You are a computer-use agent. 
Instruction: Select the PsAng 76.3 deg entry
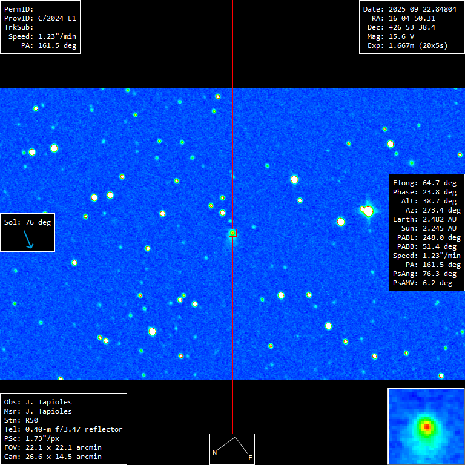click(424, 274)
